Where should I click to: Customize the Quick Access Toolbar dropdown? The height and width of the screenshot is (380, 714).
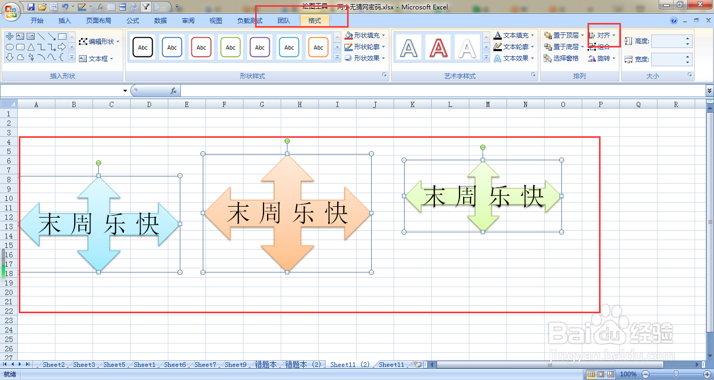pos(177,7)
